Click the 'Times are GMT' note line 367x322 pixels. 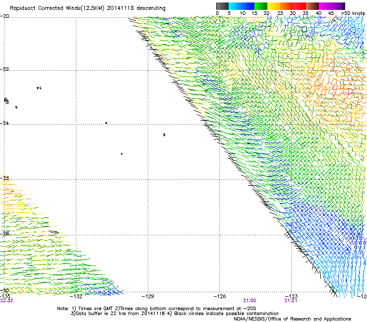tap(157, 309)
